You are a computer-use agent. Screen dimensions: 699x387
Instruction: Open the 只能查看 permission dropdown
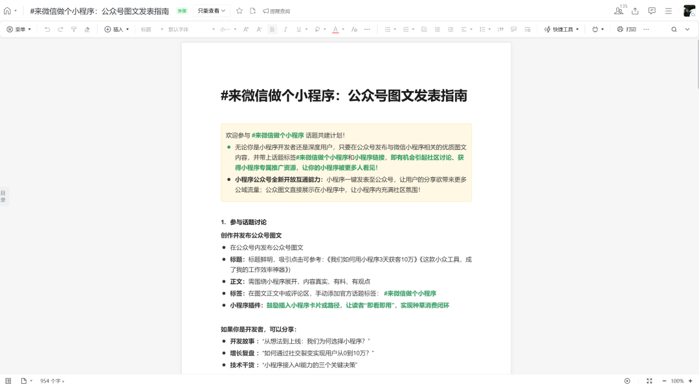click(211, 11)
